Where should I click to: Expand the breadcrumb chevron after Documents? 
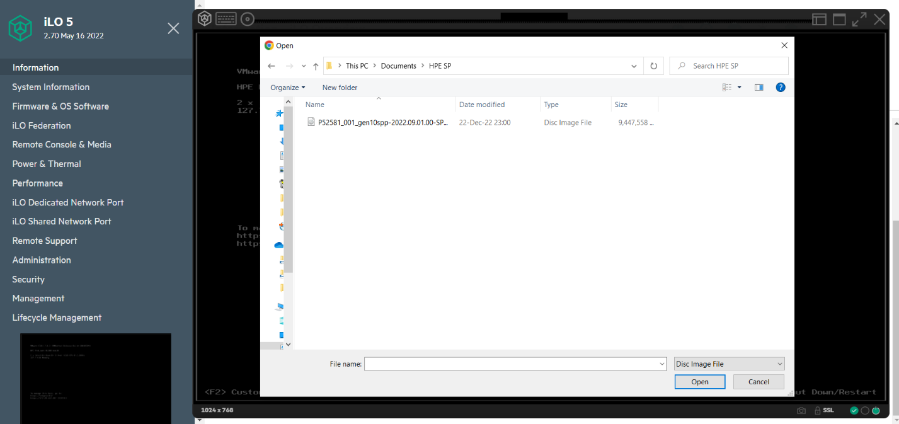423,66
